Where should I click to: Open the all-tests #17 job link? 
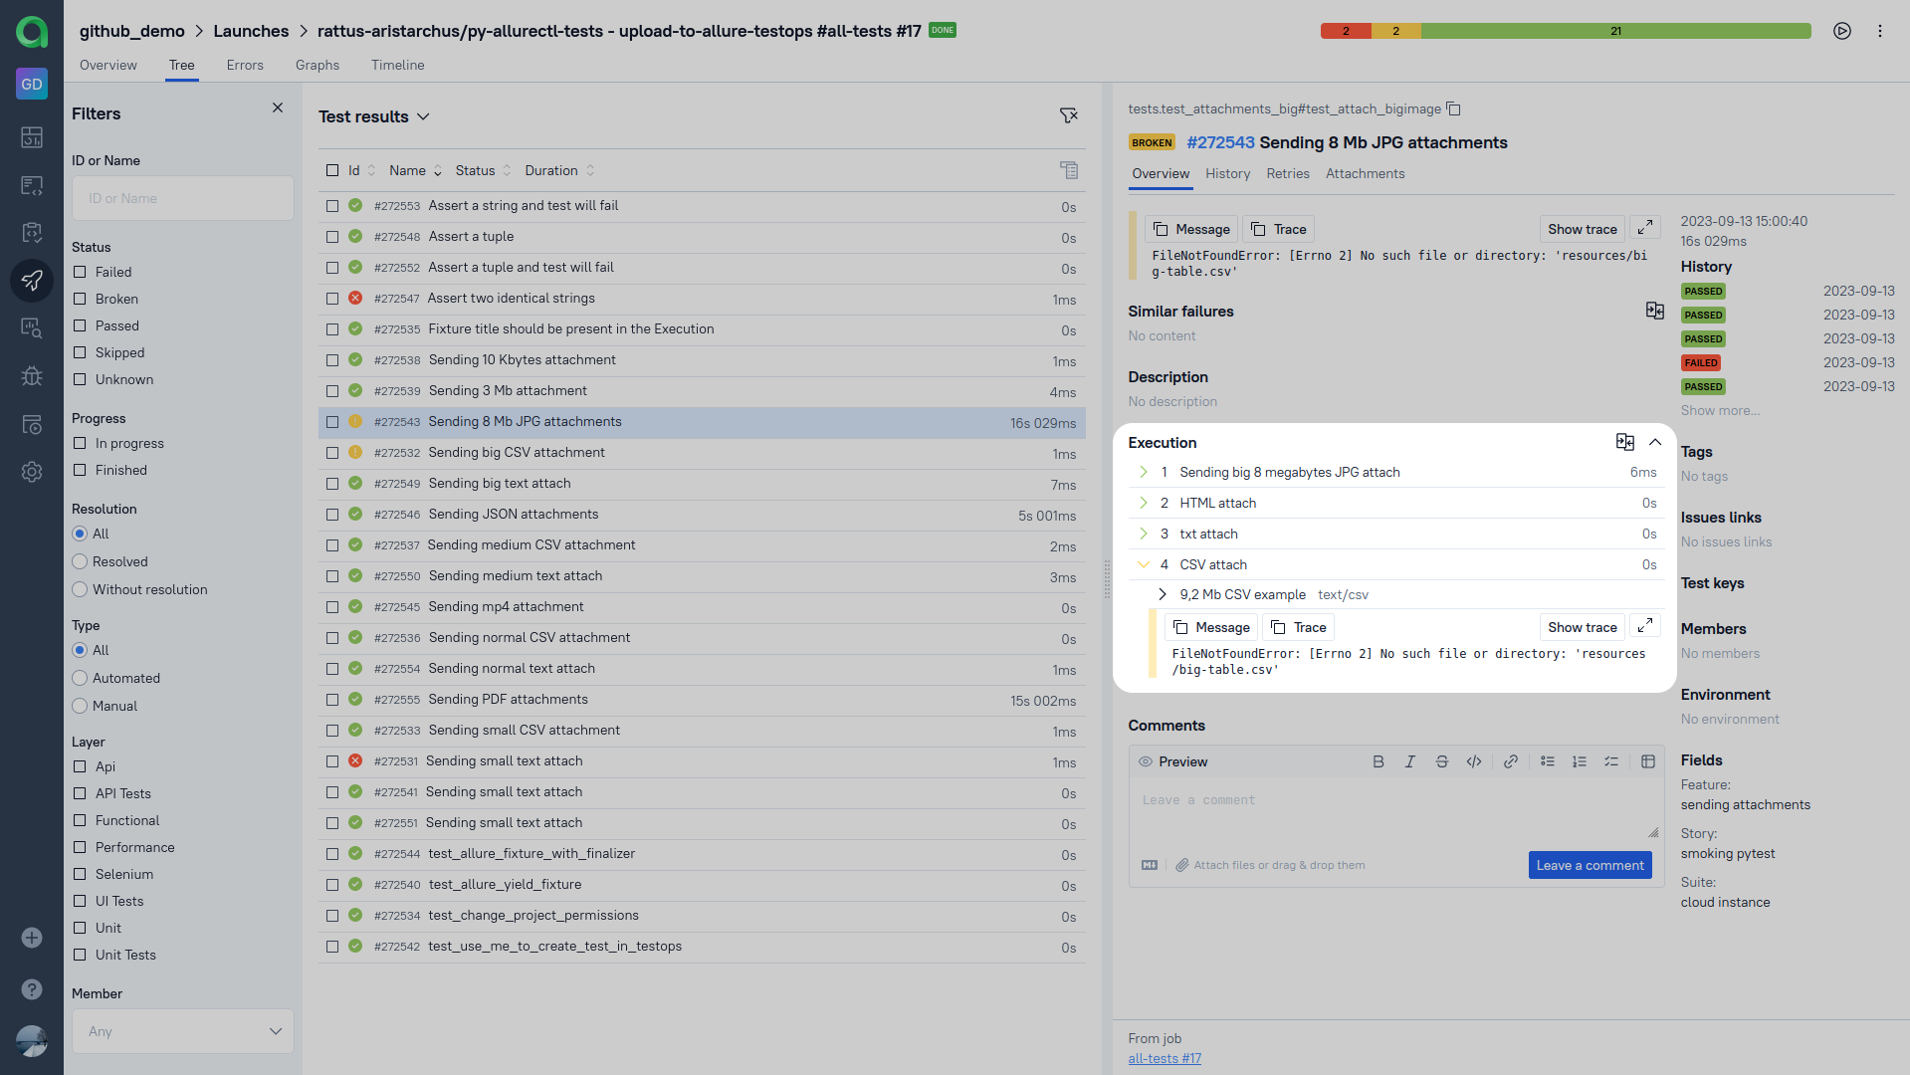coord(1165,1058)
